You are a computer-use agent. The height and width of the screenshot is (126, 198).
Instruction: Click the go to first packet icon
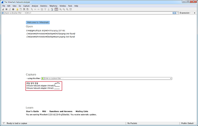(x=45, y=9)
